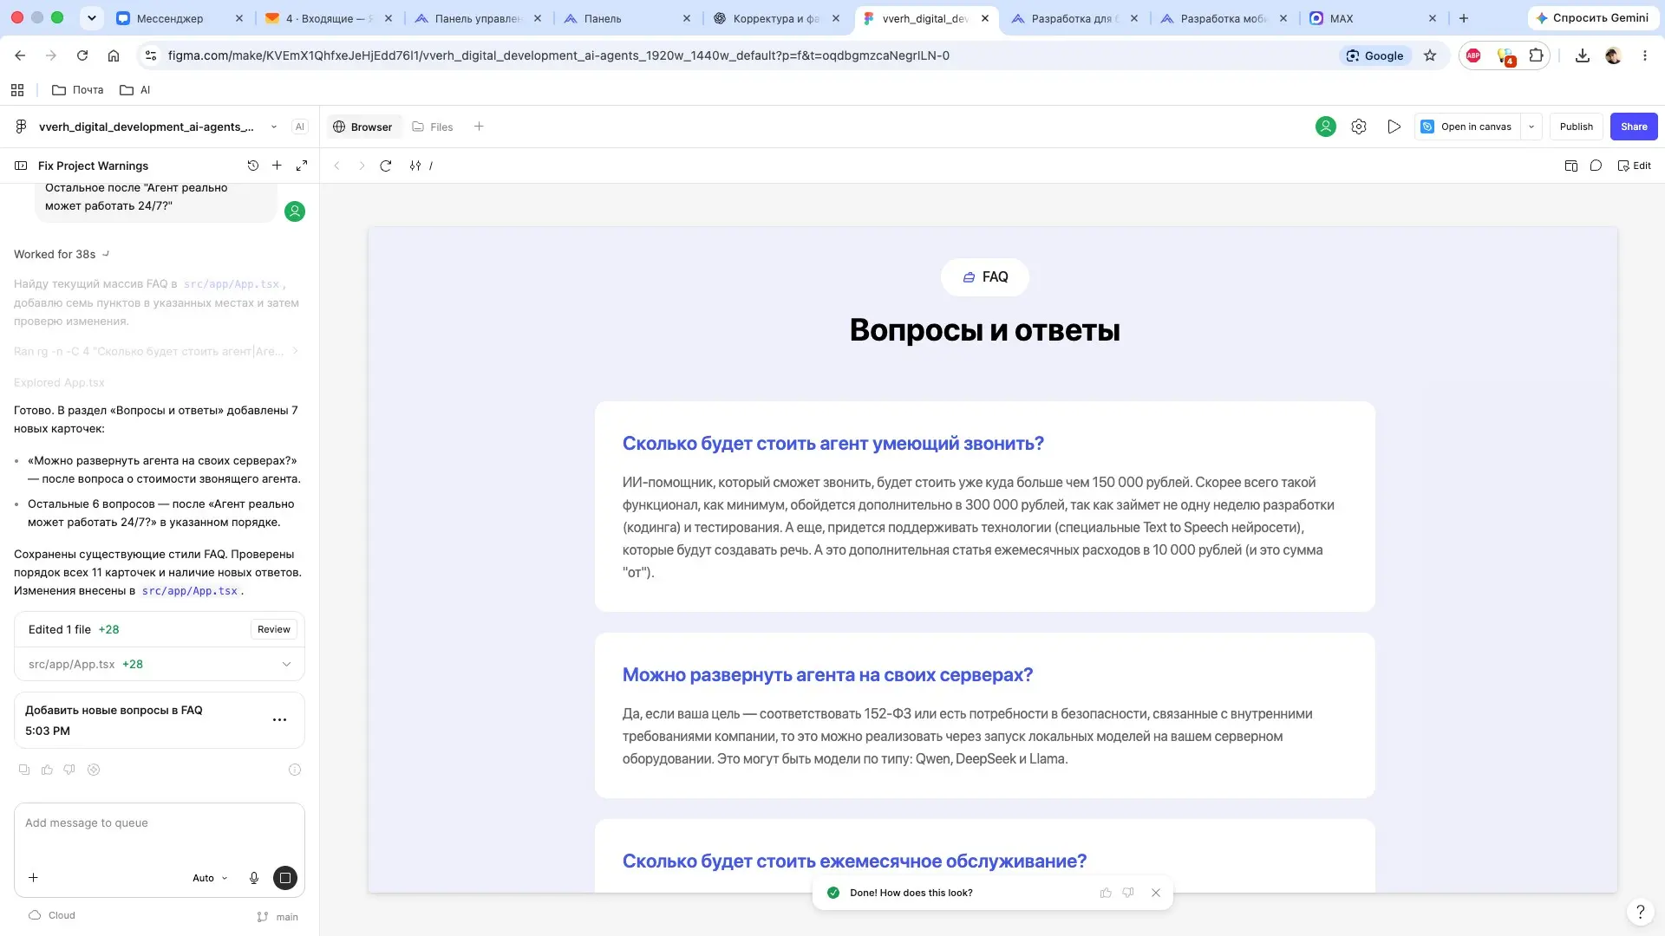Like the result in Done toast

pyautogui.click(x=1106, y=893)
